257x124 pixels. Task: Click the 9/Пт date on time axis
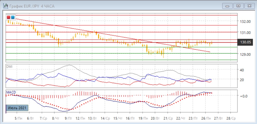click(68, 118)
